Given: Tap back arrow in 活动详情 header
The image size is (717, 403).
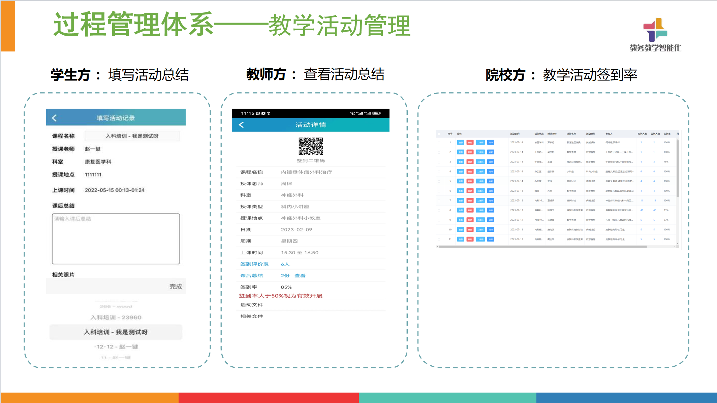Looking at the screenshot, I should pos(241,125).
